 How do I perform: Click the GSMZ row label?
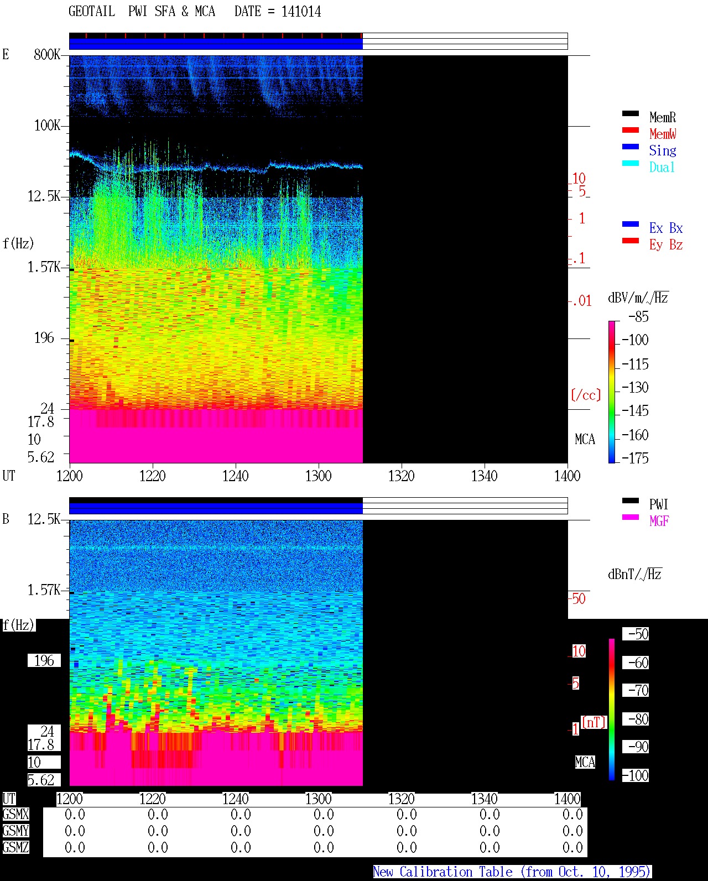click(15, 848)
